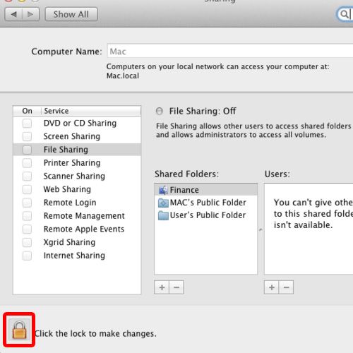Enable File Sharing checkbox
Screen dimensions: 353x353
27,150
